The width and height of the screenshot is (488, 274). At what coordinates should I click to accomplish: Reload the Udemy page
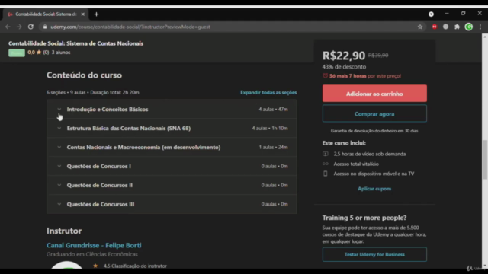[30, 27]
